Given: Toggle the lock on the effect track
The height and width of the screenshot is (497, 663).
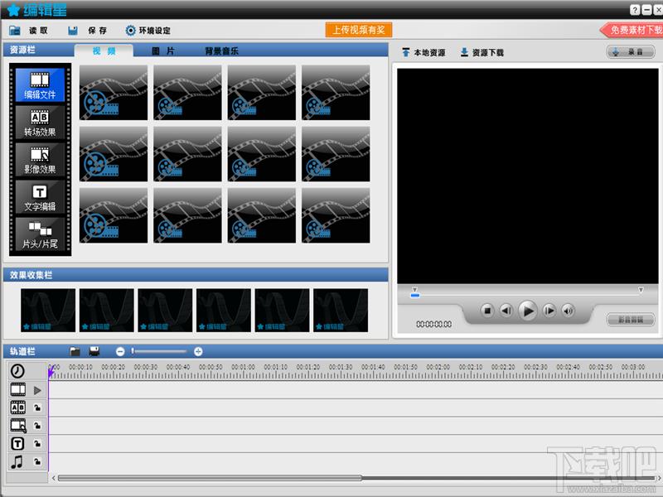Looking at the screenshot, I should click(37, 426).
